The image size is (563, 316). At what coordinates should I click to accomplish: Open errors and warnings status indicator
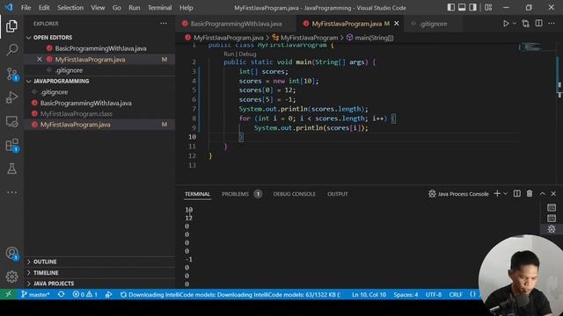84,295
